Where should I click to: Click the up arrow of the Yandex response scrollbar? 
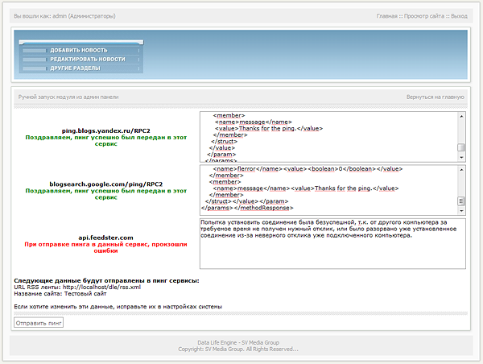click(461, 116)
